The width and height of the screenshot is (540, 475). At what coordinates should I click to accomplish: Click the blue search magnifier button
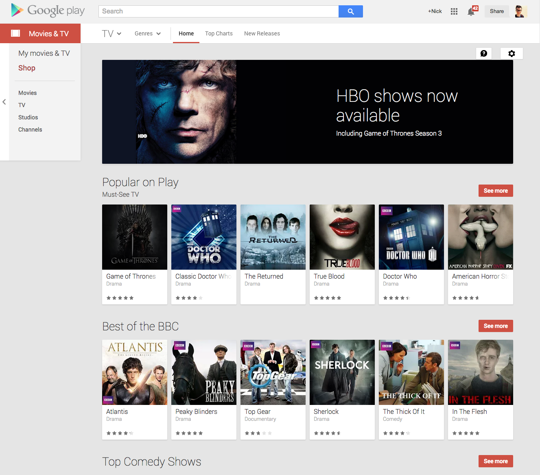(x=351, y=11)
